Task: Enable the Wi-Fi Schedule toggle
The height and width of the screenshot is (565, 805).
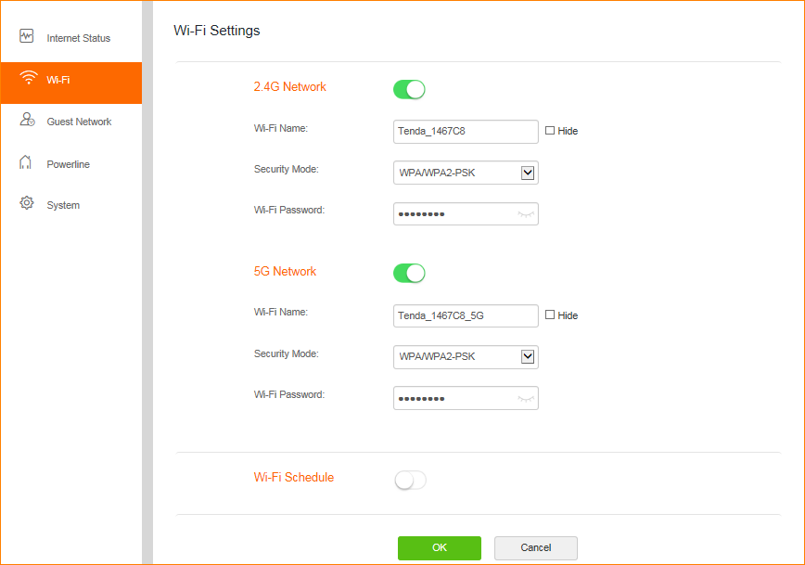Action: (x=409, y=480)
